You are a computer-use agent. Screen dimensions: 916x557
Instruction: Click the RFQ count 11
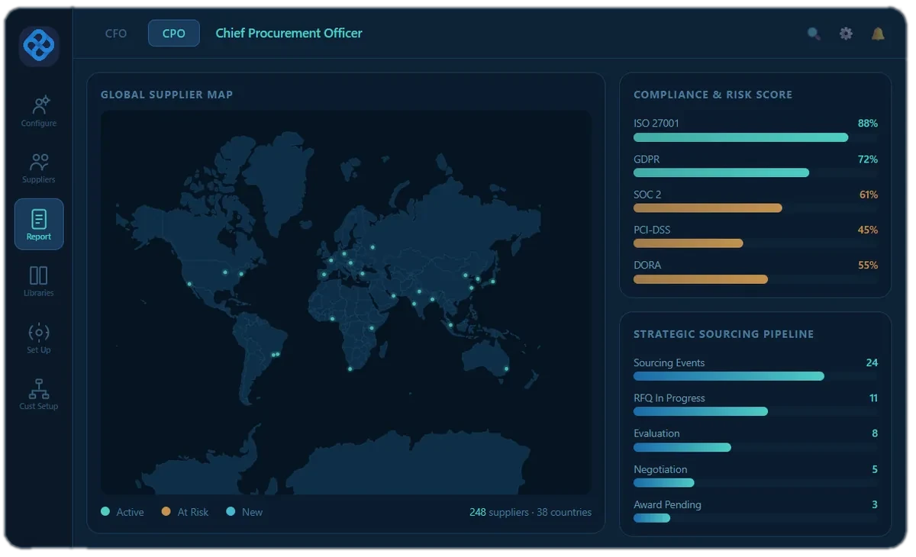(873, 398)
